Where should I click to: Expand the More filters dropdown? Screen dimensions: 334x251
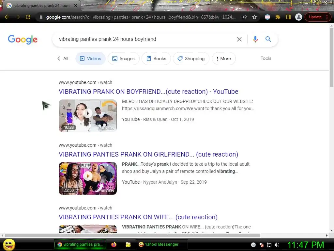224,59
